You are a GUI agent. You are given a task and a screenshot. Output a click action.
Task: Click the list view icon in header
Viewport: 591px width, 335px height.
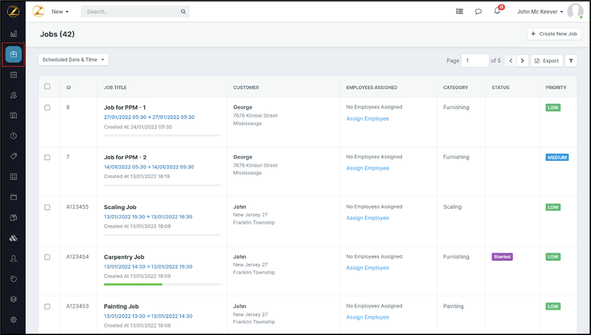click(459, 11)
